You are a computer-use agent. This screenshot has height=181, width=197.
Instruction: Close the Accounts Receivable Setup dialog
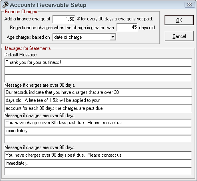coord(189,5)
